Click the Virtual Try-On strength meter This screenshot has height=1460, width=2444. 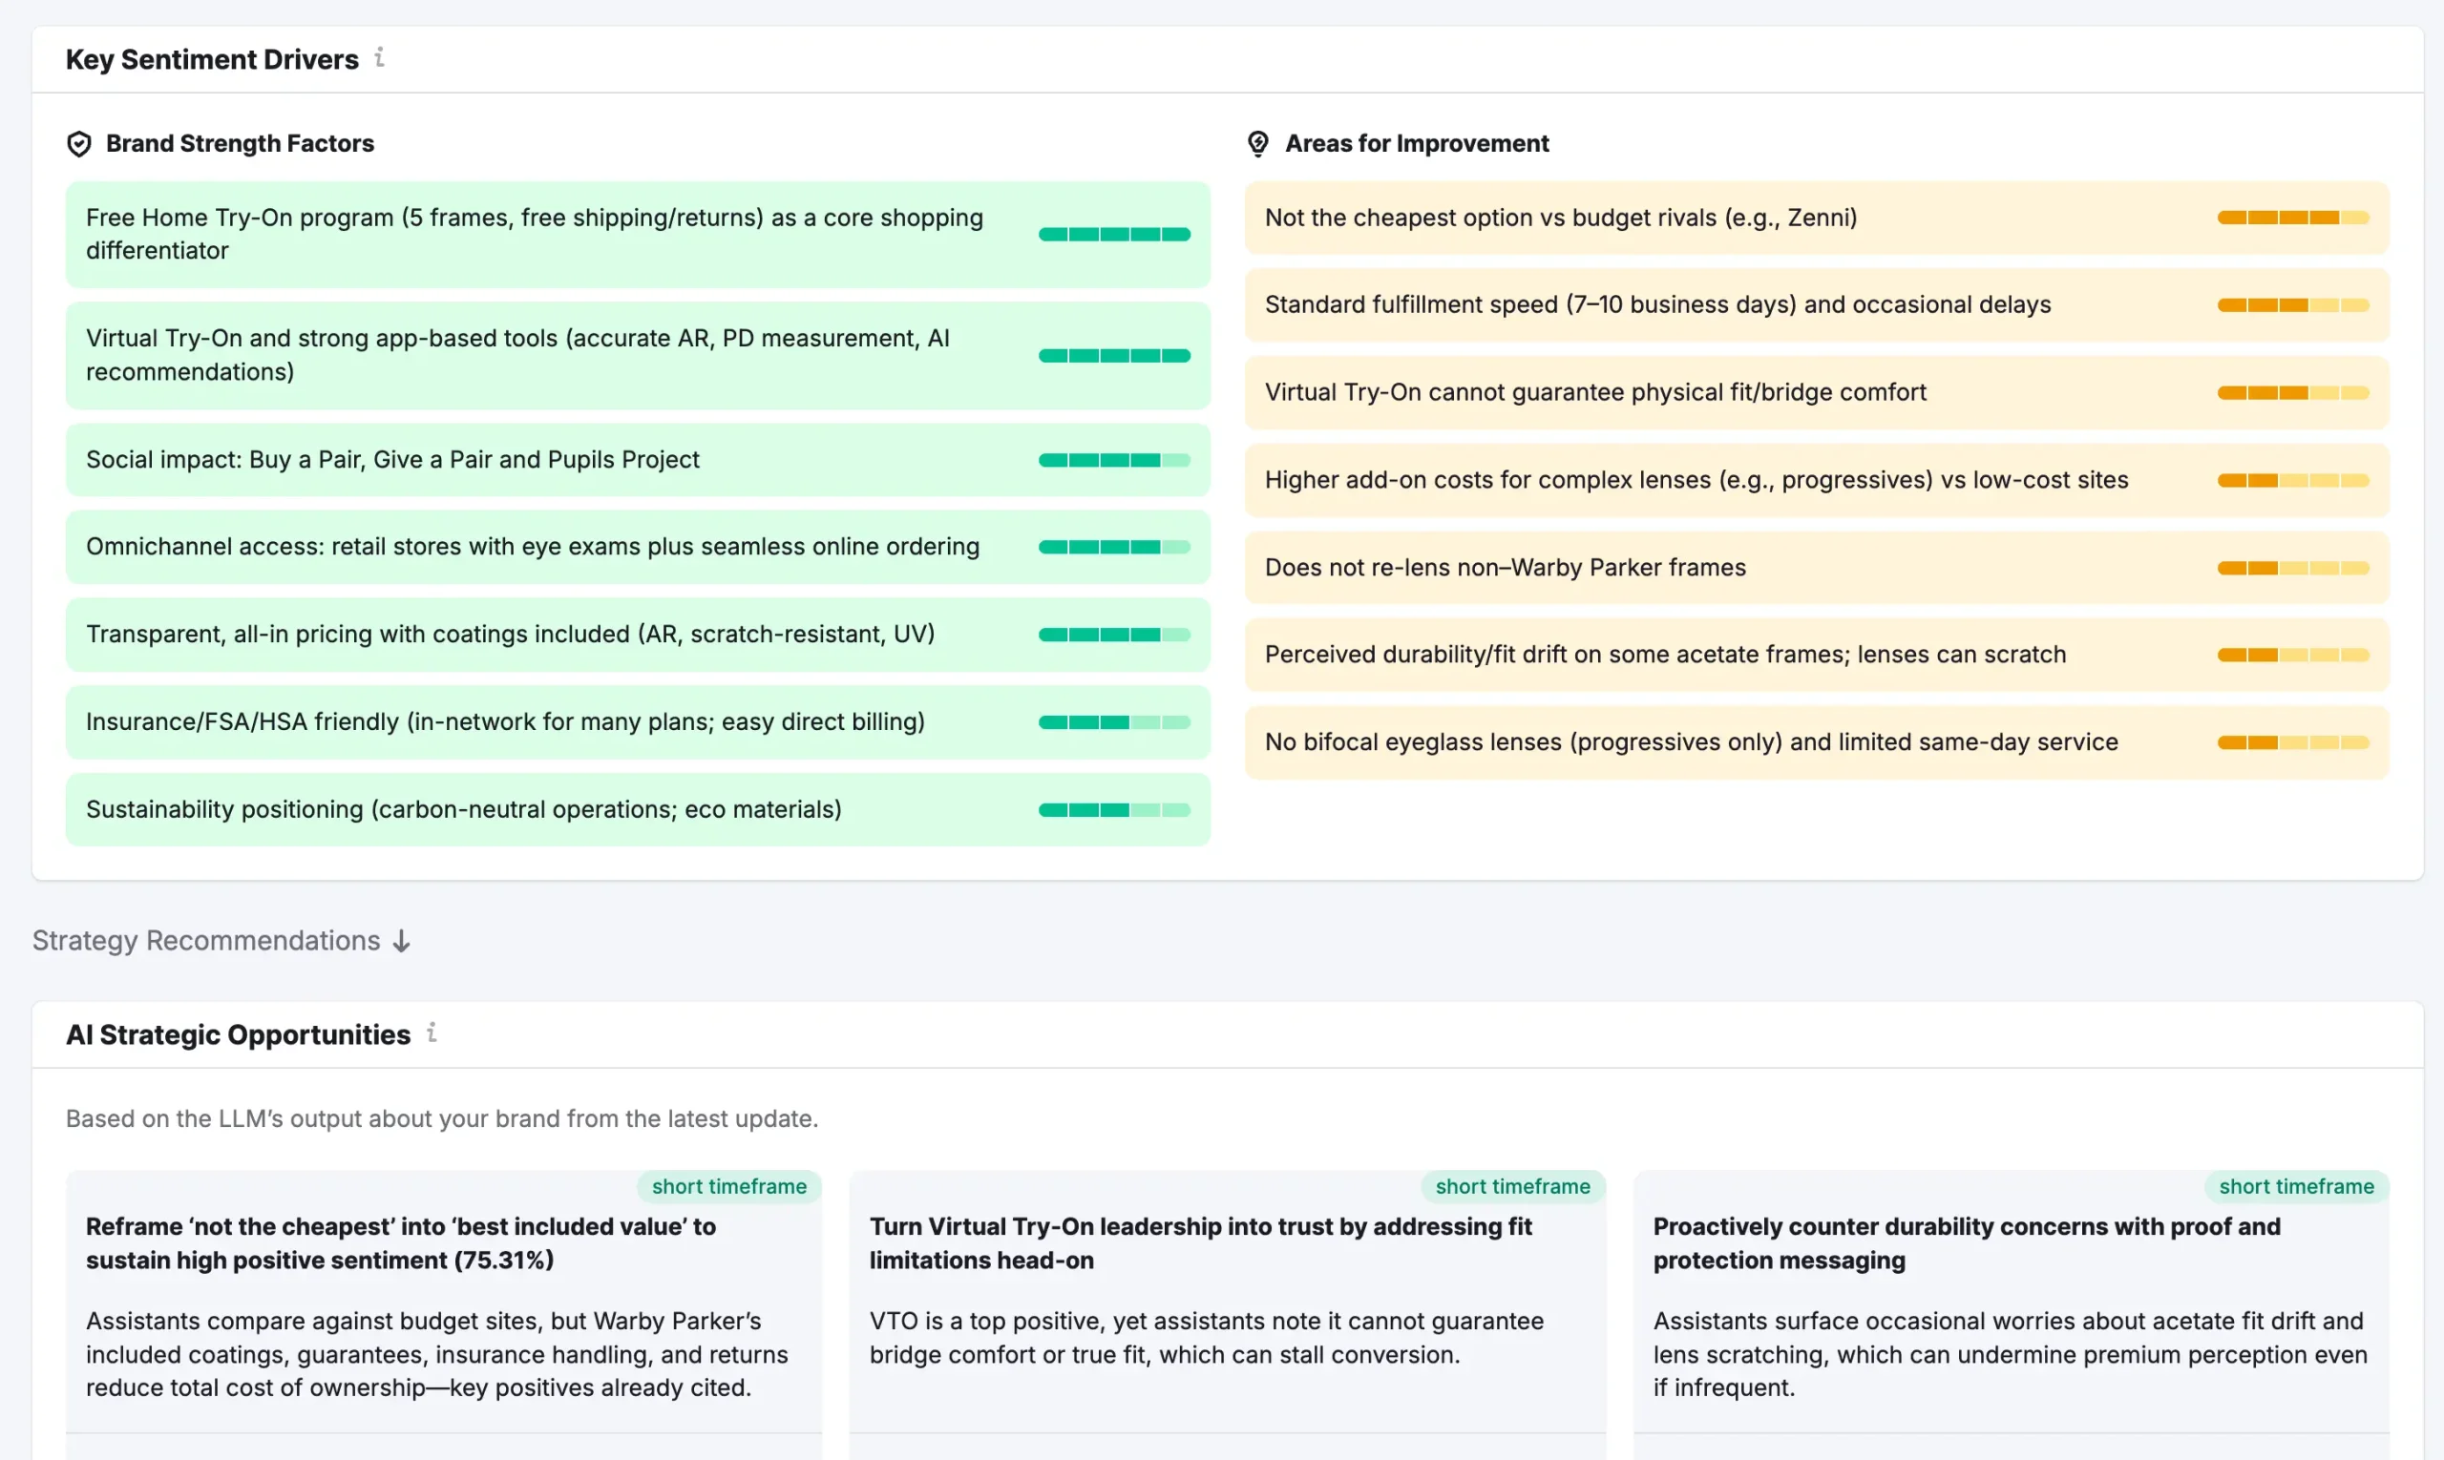tap(1113, 355)
